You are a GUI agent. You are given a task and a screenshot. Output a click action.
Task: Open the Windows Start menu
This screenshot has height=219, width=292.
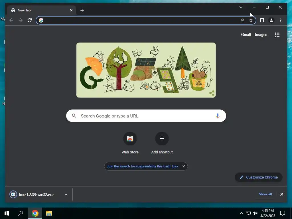(7, 213)
